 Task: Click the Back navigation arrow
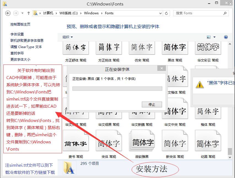coord(8,13)
